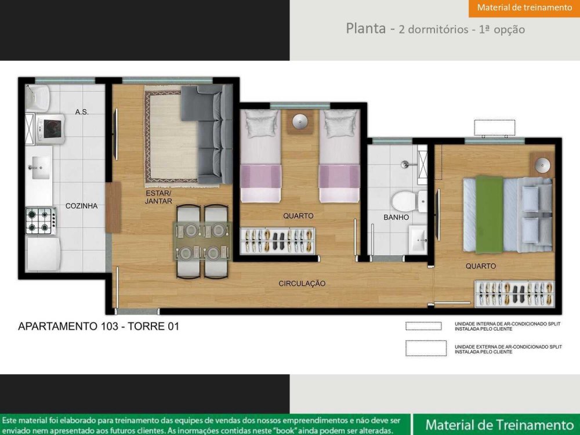Select the CIRCULAÇÃO hallway label
Viewport: 580px width, 435px height.
[302, 284]
